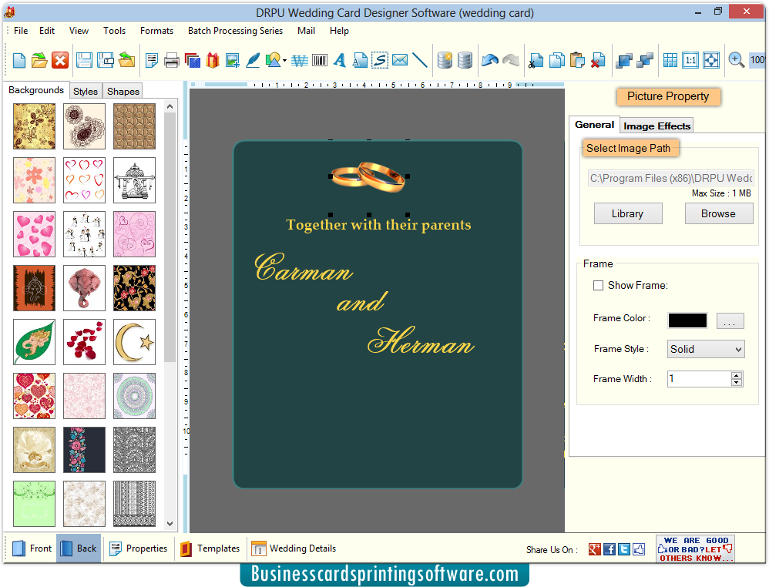Switch to the Image Effects tab
The height and width of the screenshot is (587, 769).
pyautogui.click(x=657, y=126)
